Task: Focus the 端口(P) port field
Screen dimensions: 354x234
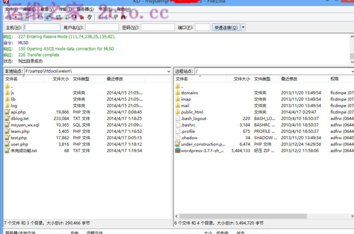Action: coord(202,27)
